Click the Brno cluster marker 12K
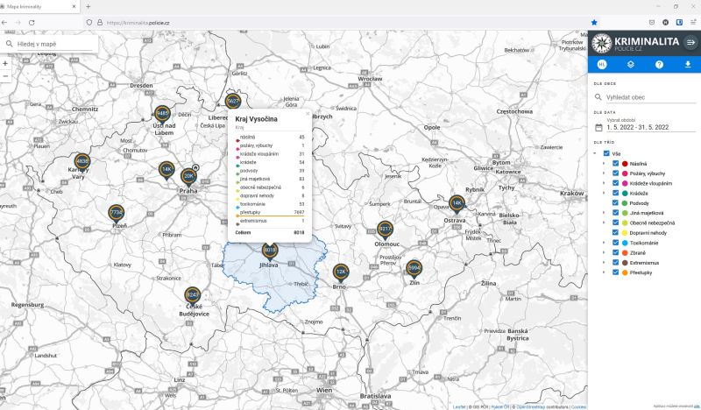This screenshot has height=410, width=701. point(341,272)
